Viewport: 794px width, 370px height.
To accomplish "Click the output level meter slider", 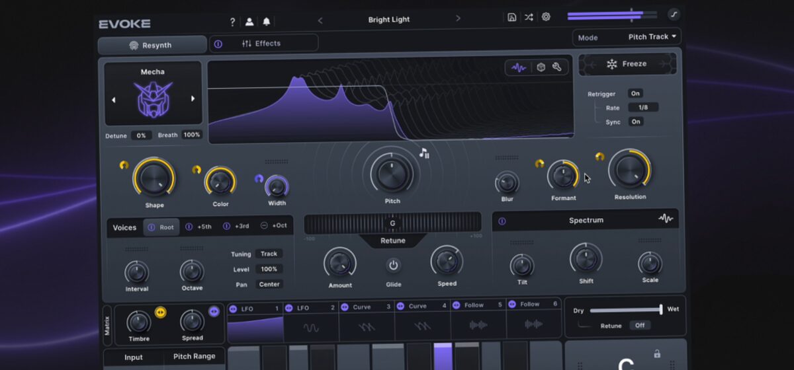I will click(612, 15).
